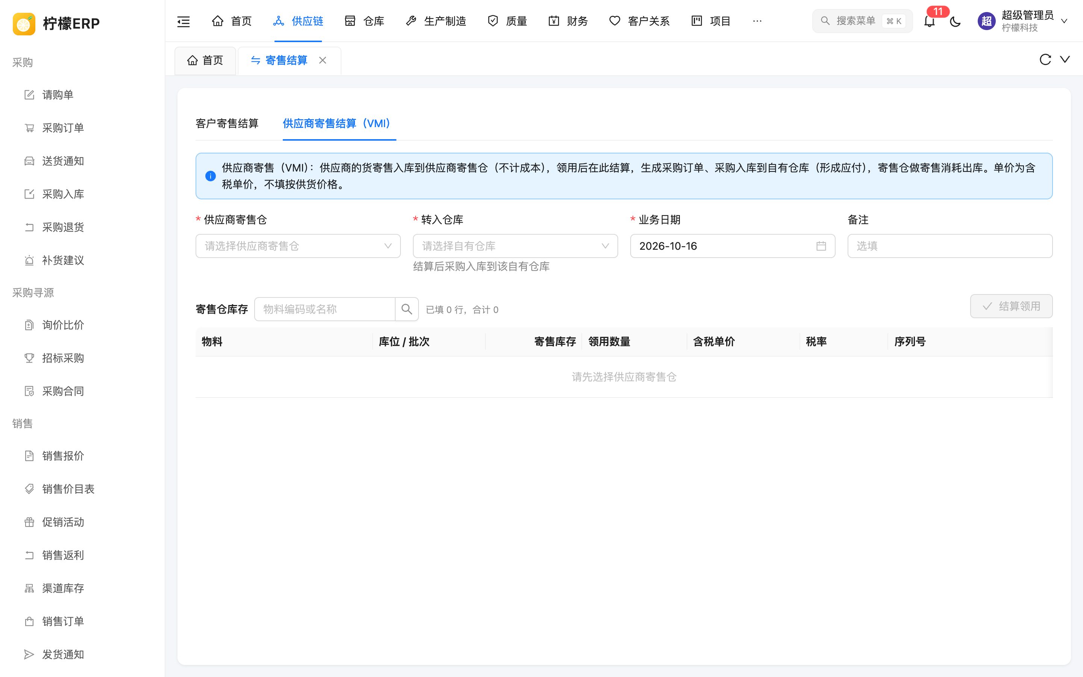The width and height of the screenshot is (1083, 677).
Task: Switch to the 首页 page tab
Action: tap(205, 61)
